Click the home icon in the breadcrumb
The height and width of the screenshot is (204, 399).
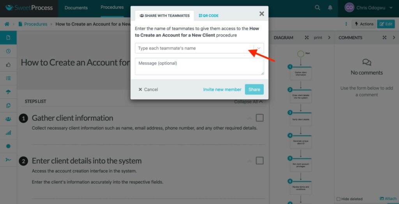(7, 24)
